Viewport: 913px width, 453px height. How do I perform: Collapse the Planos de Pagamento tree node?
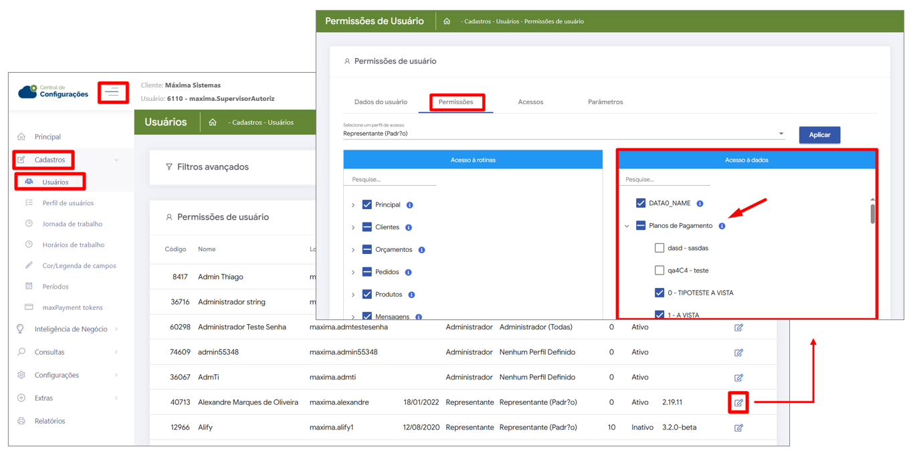[627, 226]
